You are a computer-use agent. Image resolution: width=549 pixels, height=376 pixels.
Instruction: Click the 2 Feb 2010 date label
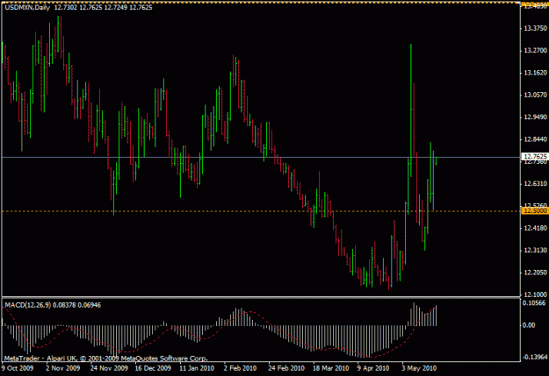pyautogui.click(x=240, y=368)
